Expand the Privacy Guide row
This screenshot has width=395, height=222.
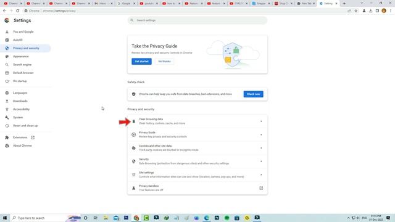[x=197, y=134]
